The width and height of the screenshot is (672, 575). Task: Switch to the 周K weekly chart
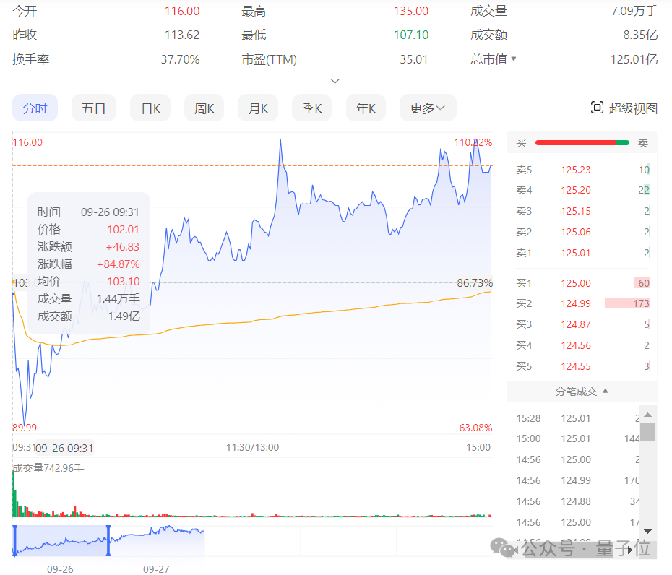coord(204,108)
